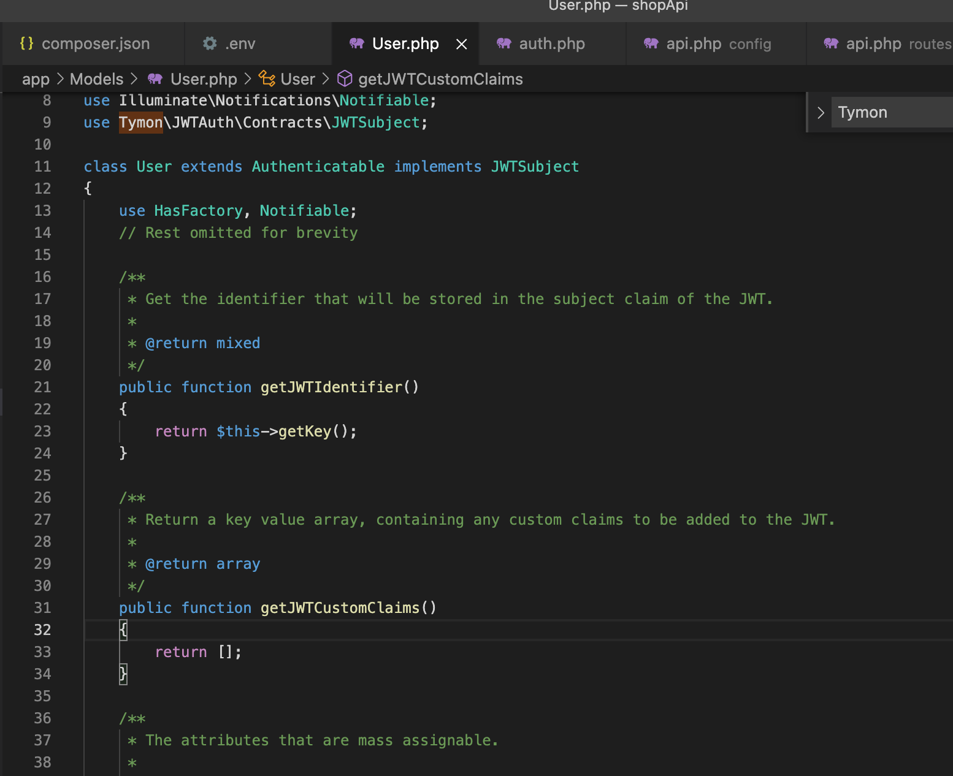
Task: Click the getJWTIdentifier function name
Action: coord(331,387)
